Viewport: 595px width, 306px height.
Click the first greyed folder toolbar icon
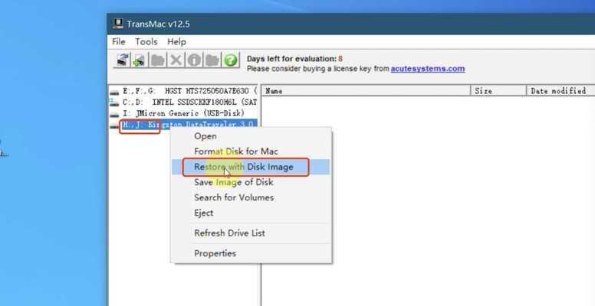coord(157,60)
